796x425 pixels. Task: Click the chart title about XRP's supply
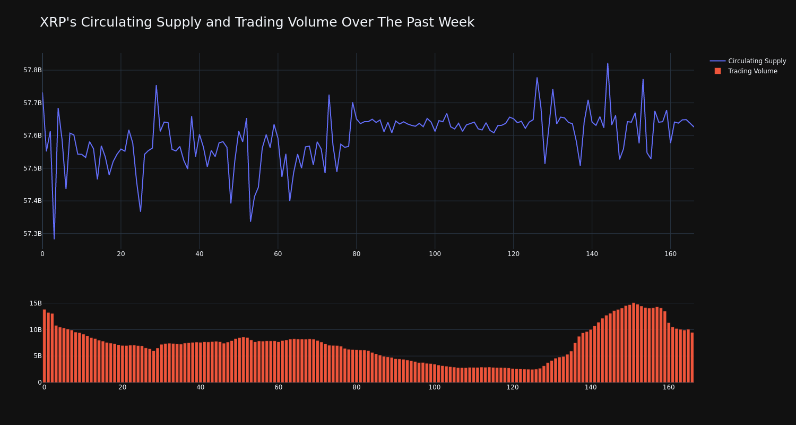(x=257, y=22)
